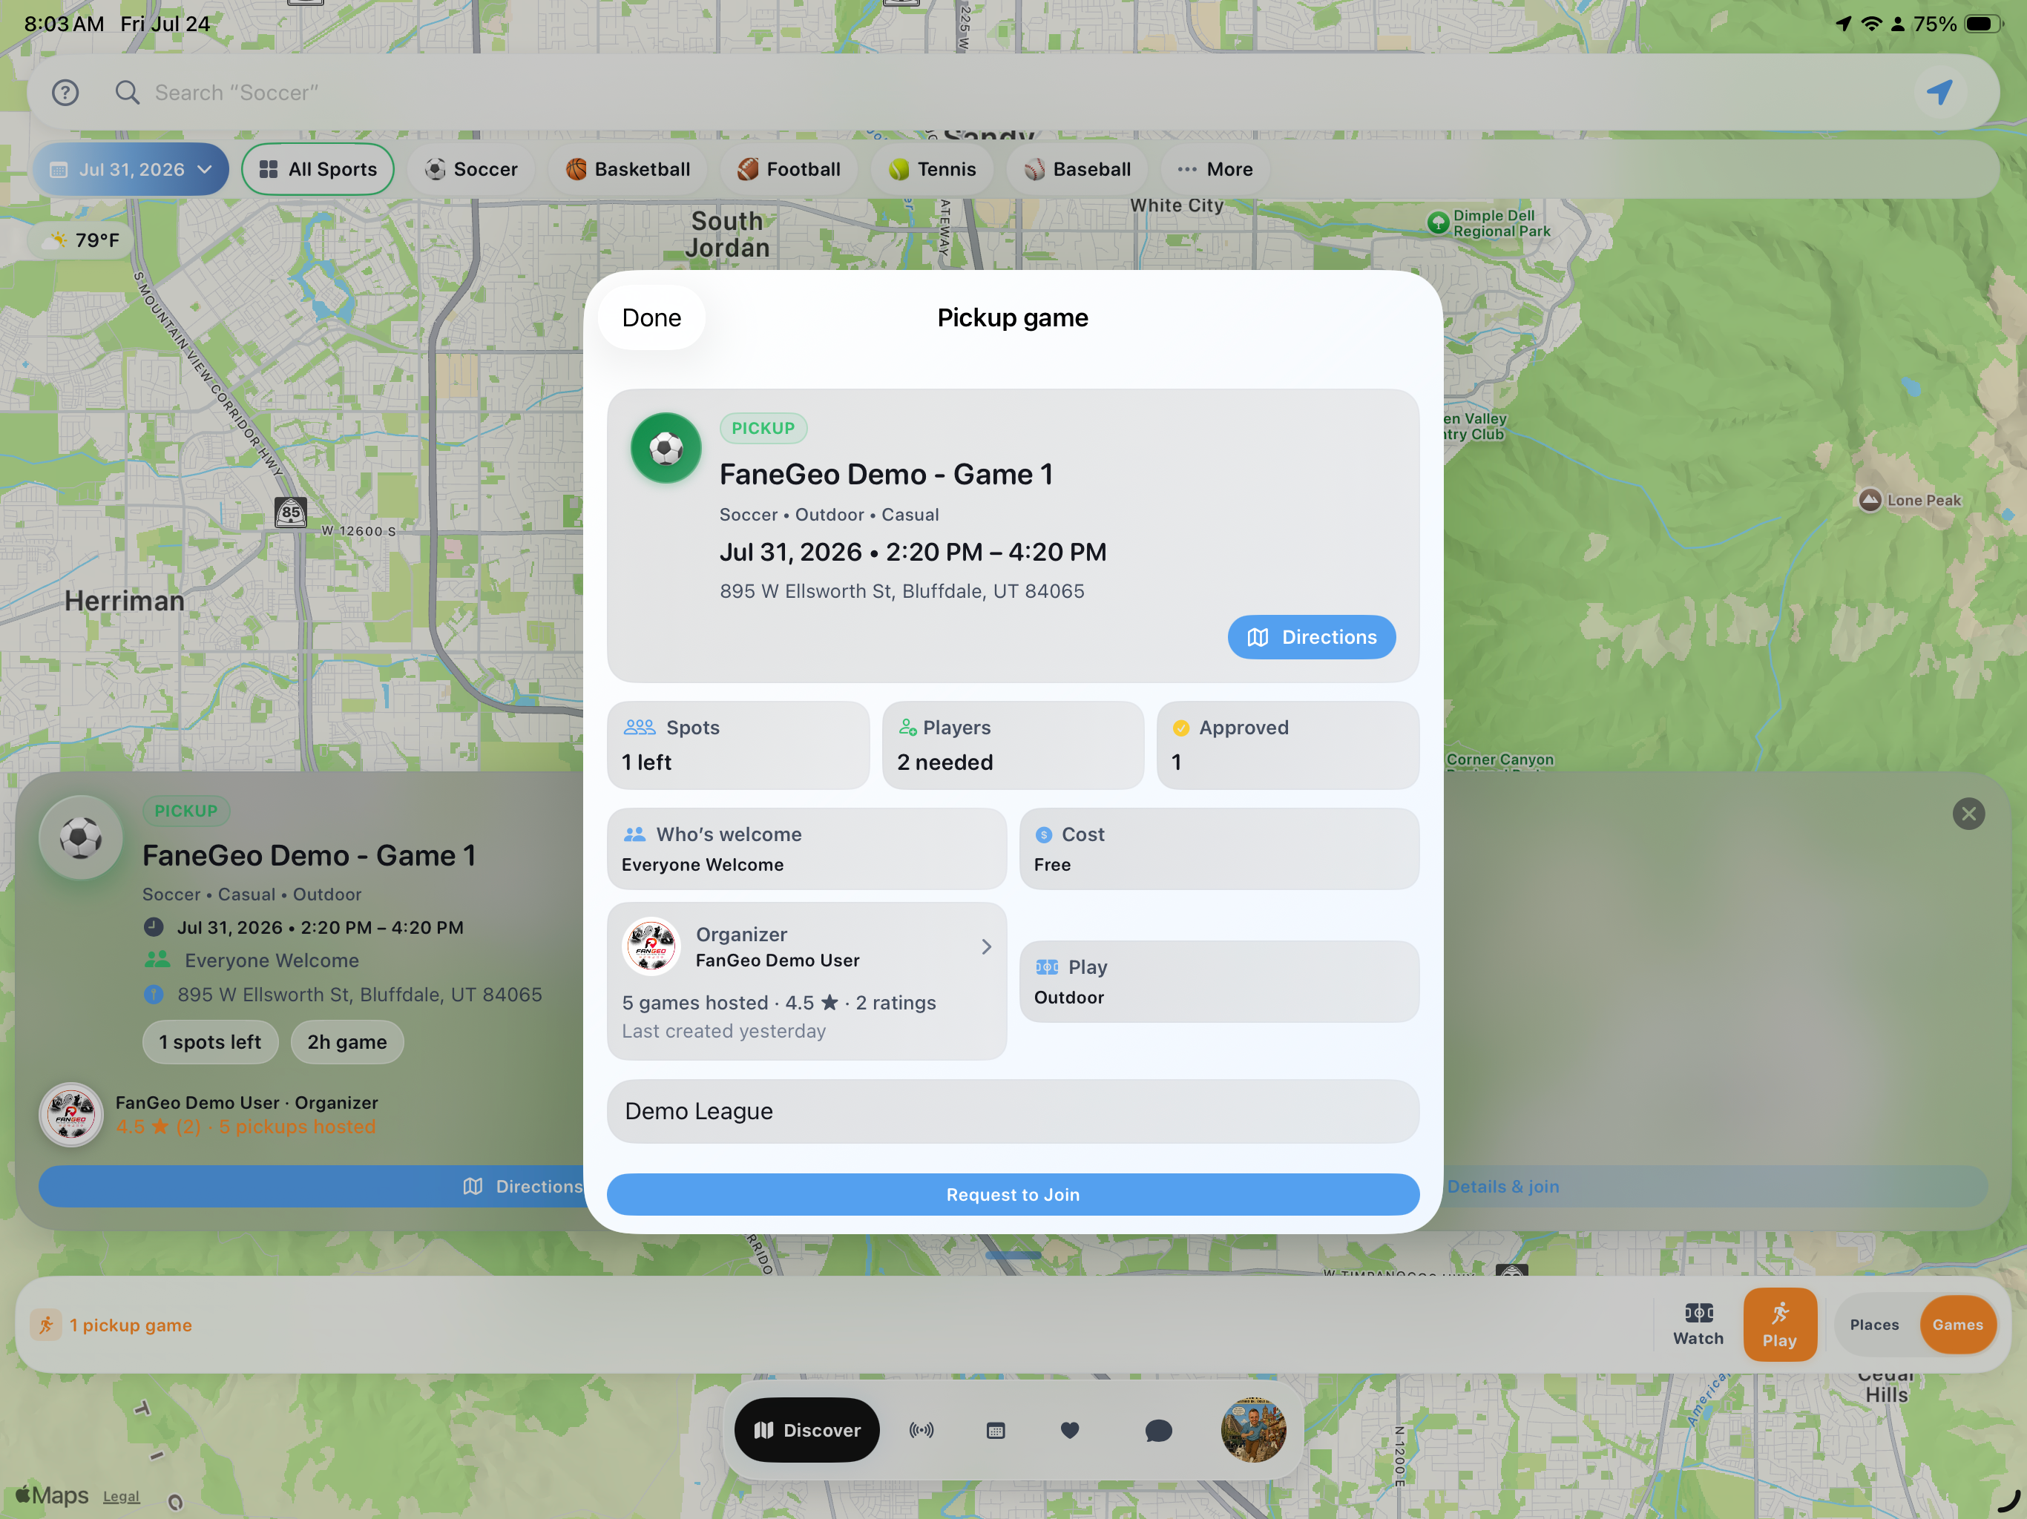Viewport: 2027px width, 1519px height.
Task: Open the user profile photo tab
Action: [1252, 1429]
